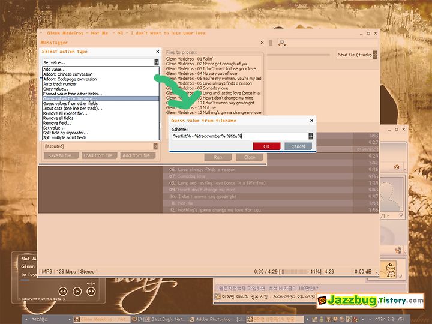
Task: Open the [last used] preset dropdown
Action: pos(155,146)
